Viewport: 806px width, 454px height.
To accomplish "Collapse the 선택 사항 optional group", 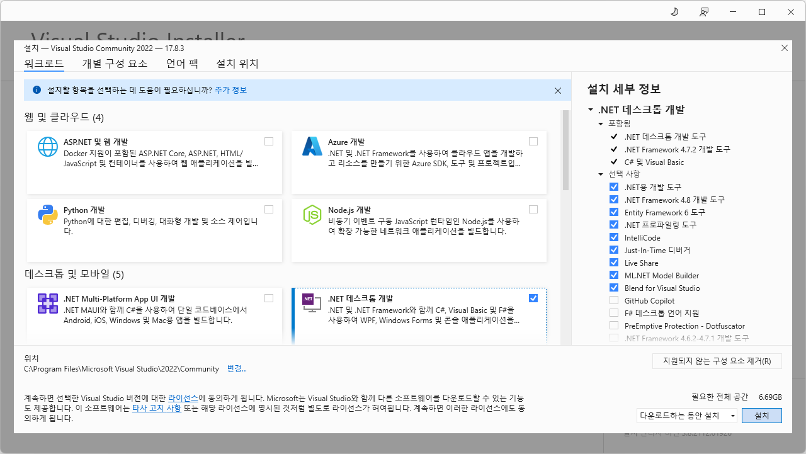I will tap(601, 174).
